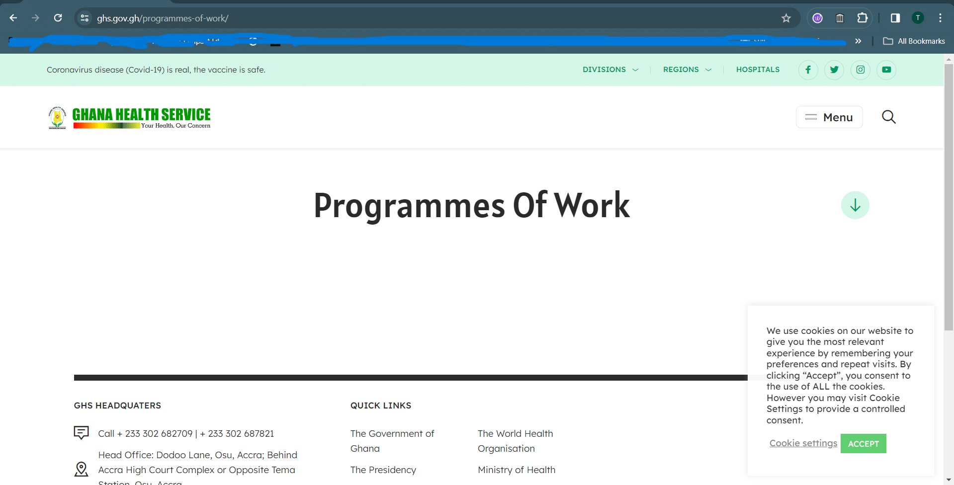
Task: Reload the page using the refresh icon
Action: (58, 18)
